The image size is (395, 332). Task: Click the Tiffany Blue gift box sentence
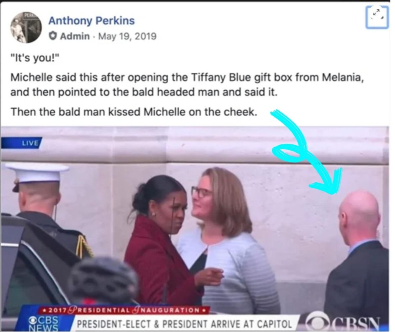(187, 85)
